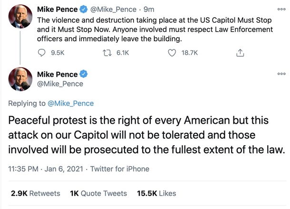Click the 9.5K reply count

point(57,54)
